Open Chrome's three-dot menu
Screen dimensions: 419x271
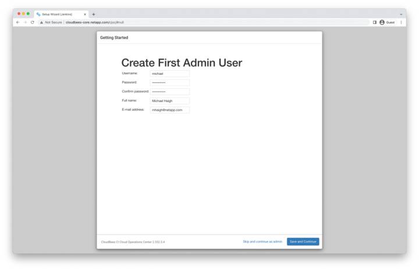pyautogui.click(x=401, y=22)
